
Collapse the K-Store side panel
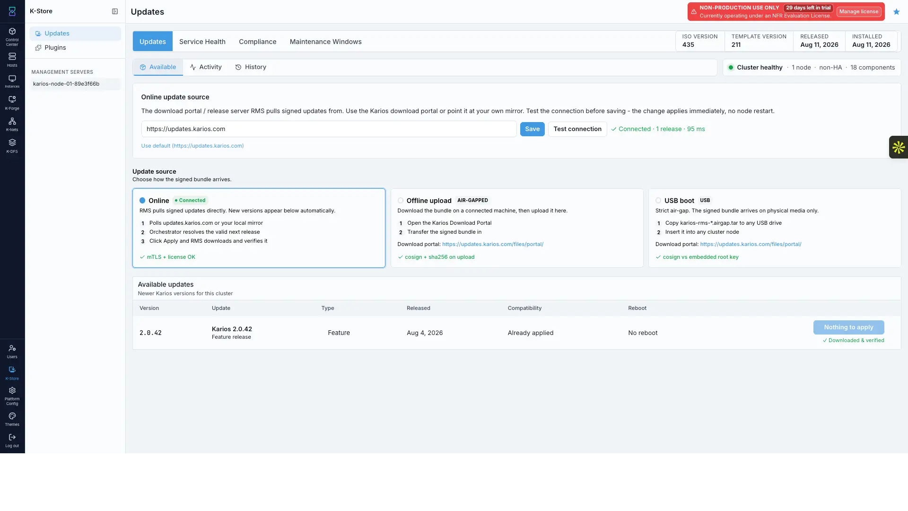click(x=115, y=11)
